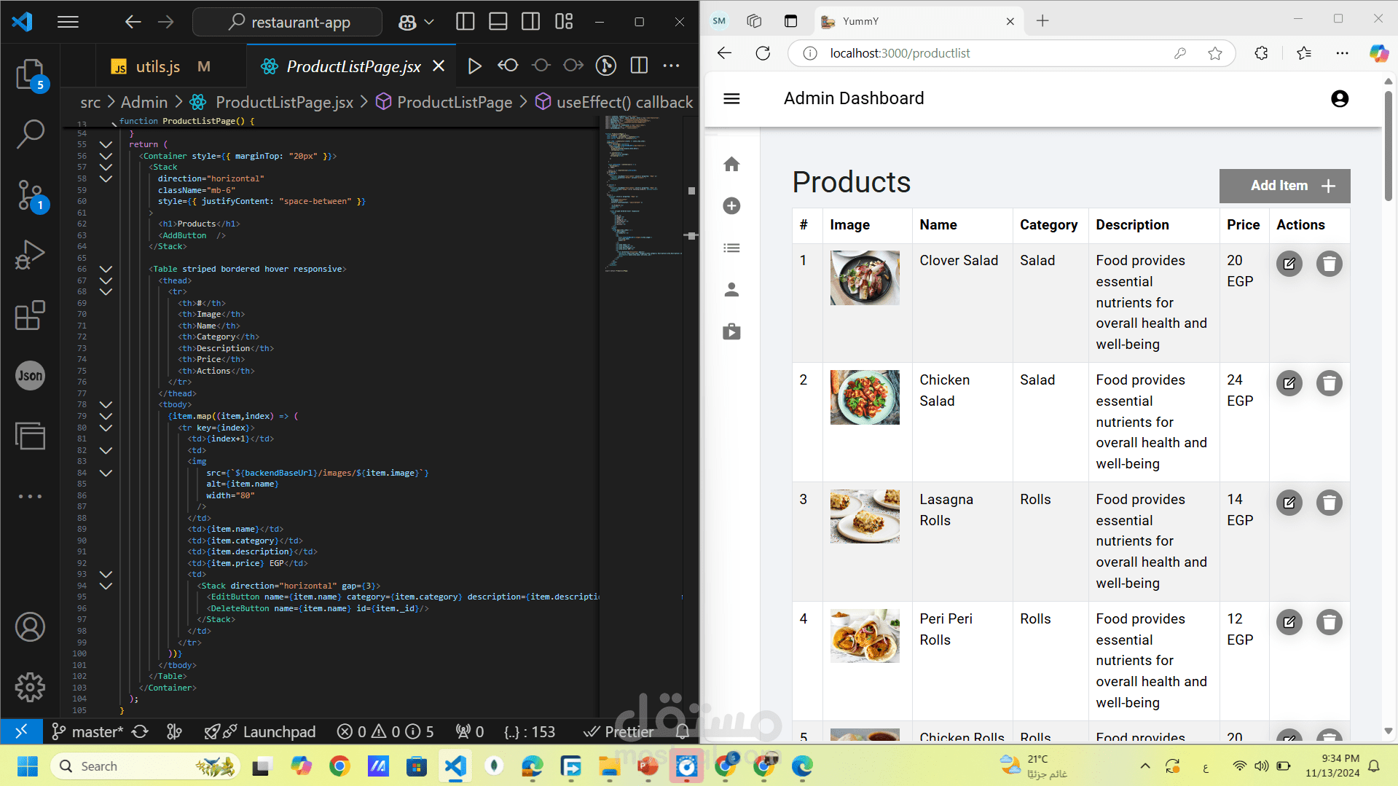Toggle the VS Code bottom panel layout
Screen dimensions: 1398x786
[498, 22]
